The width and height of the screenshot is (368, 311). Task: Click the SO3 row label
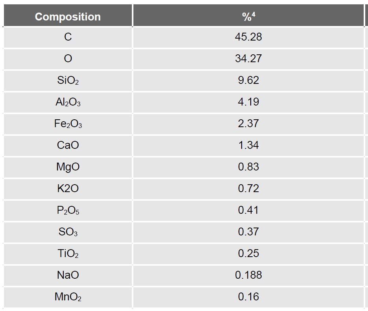(x=68, y=232)
